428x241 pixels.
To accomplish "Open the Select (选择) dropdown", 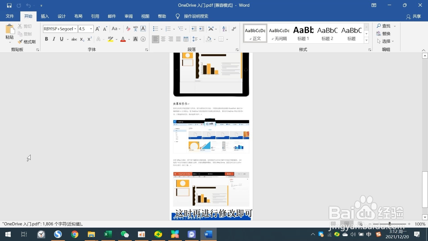I will [385, 41].
